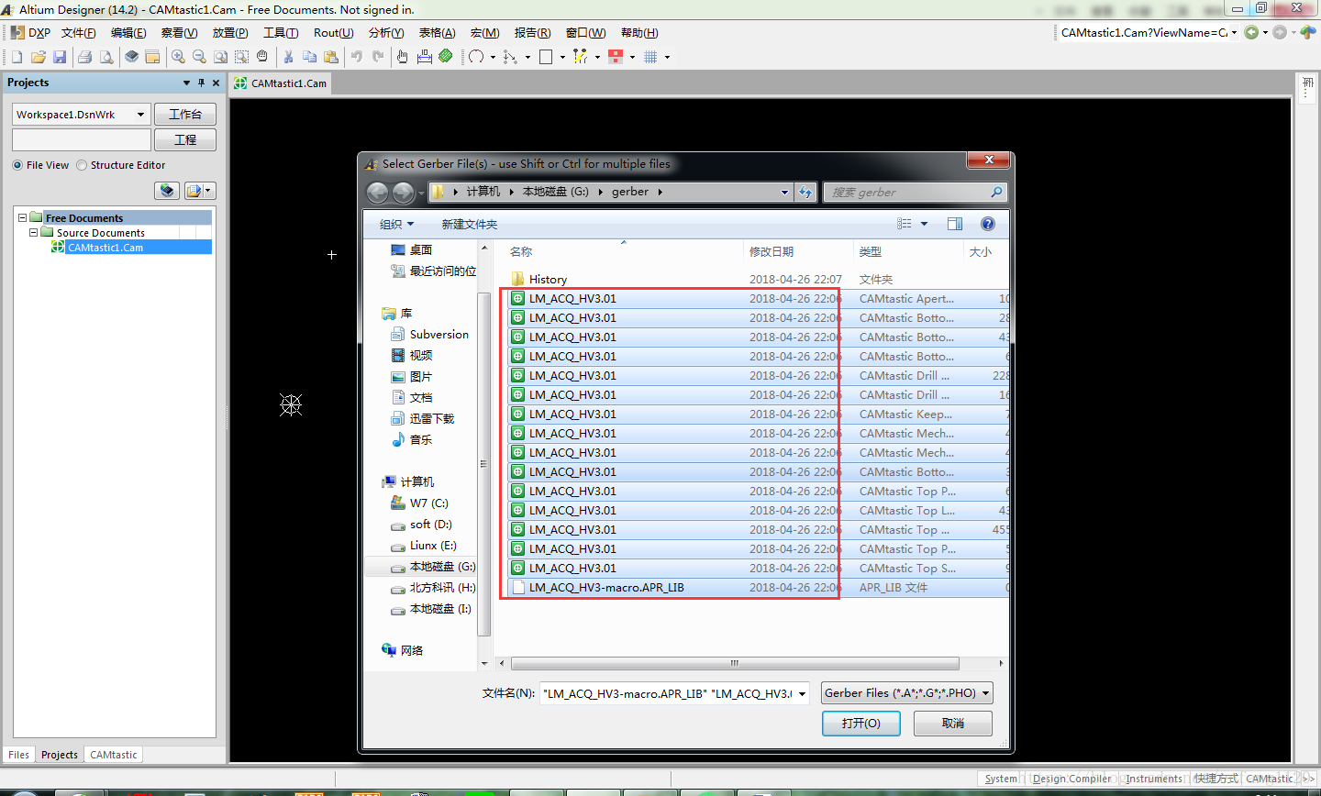Click the refresh icon beside address bar

pyautogui.click(x=805, y=192)
